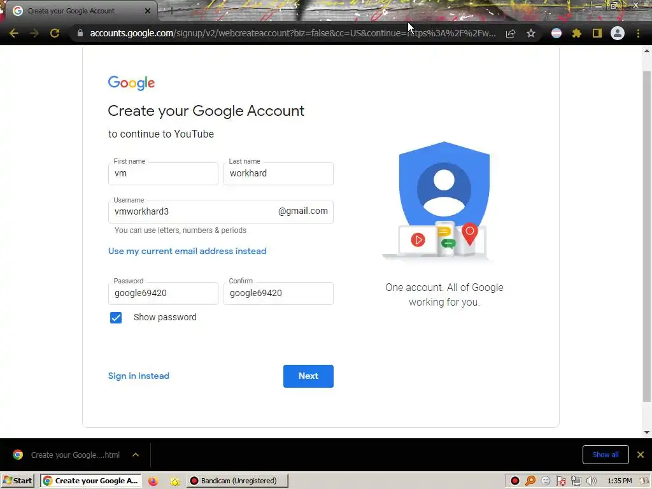652x489 pixels.
Task: Click the First name field
Action: tap(163, 174)
